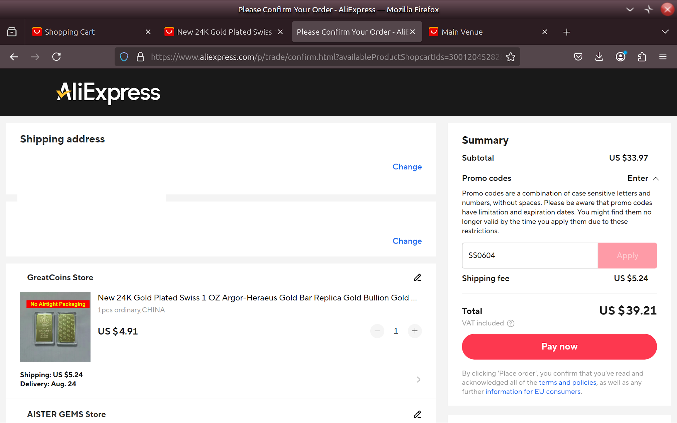Viewport: 677px width, 423px height.
Task: Click the Pay now button
Action: pos(559,346)
